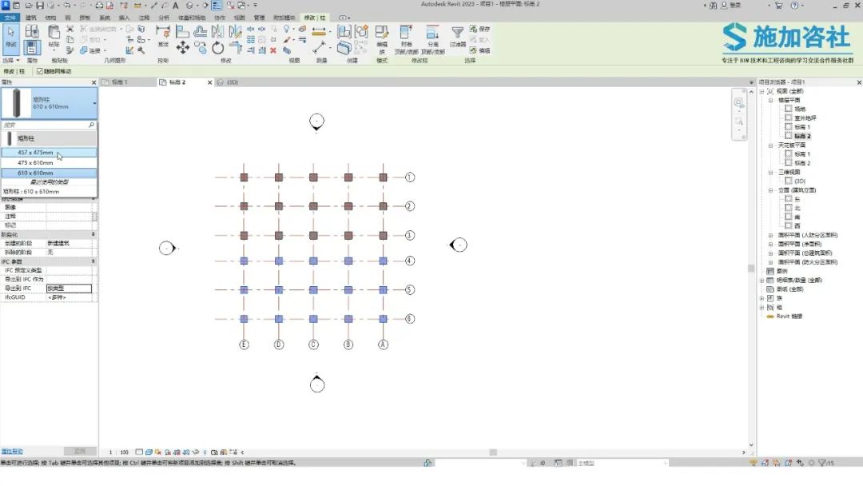Select the 610 x 610mm column type
This screenshot has width=863, height=486.
49,173
